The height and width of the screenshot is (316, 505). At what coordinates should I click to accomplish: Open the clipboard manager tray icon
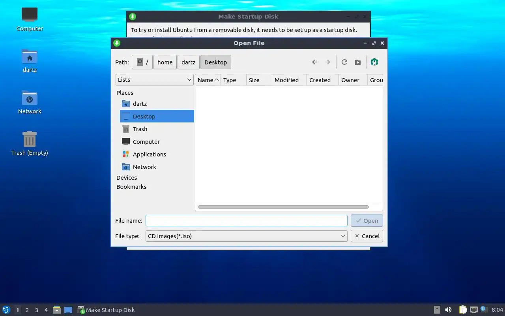point(463,310)
